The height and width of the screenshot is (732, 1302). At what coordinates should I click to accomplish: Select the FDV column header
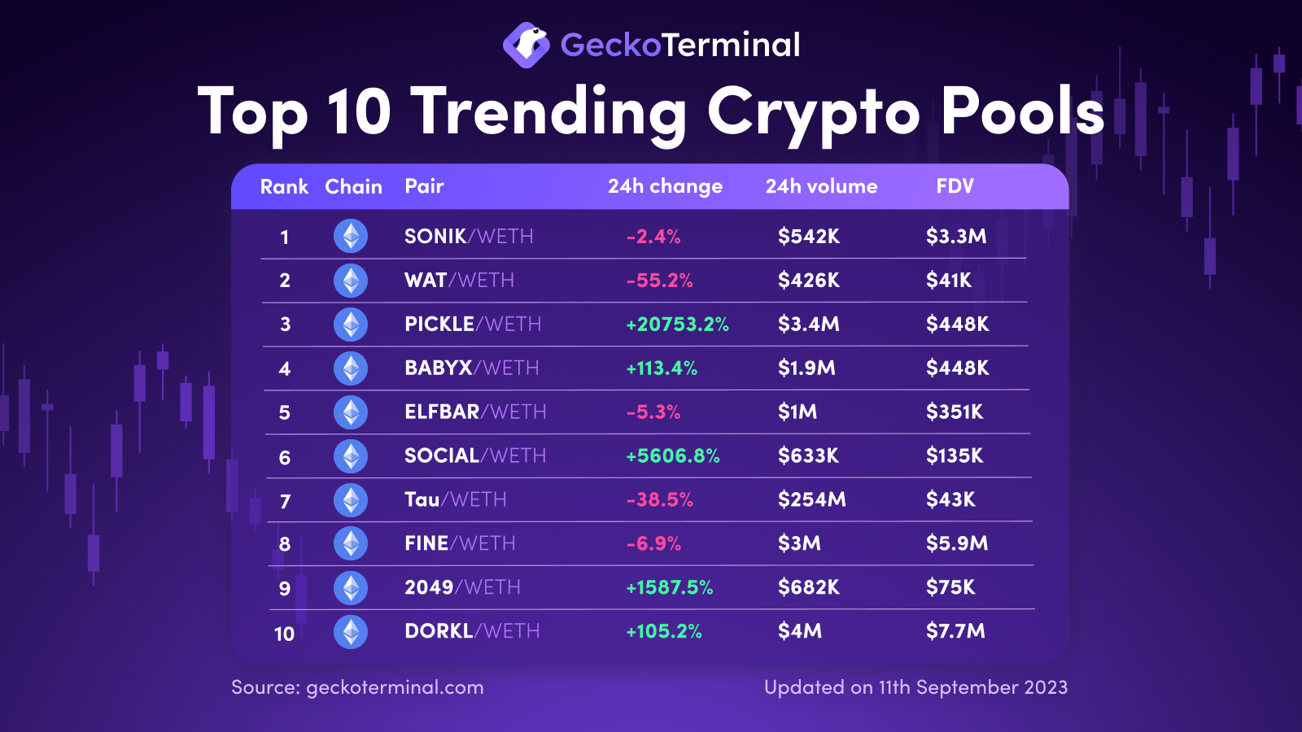point(955,186)
